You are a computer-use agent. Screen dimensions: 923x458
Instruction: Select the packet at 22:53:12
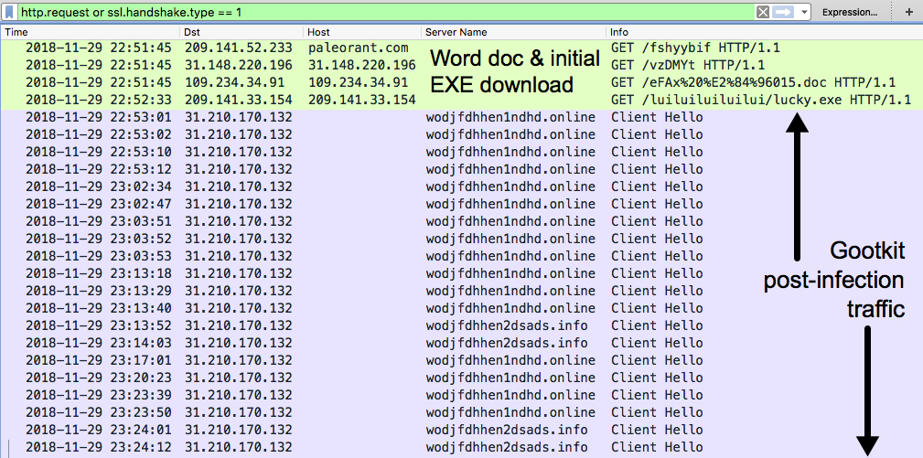(x=461, y=169)
